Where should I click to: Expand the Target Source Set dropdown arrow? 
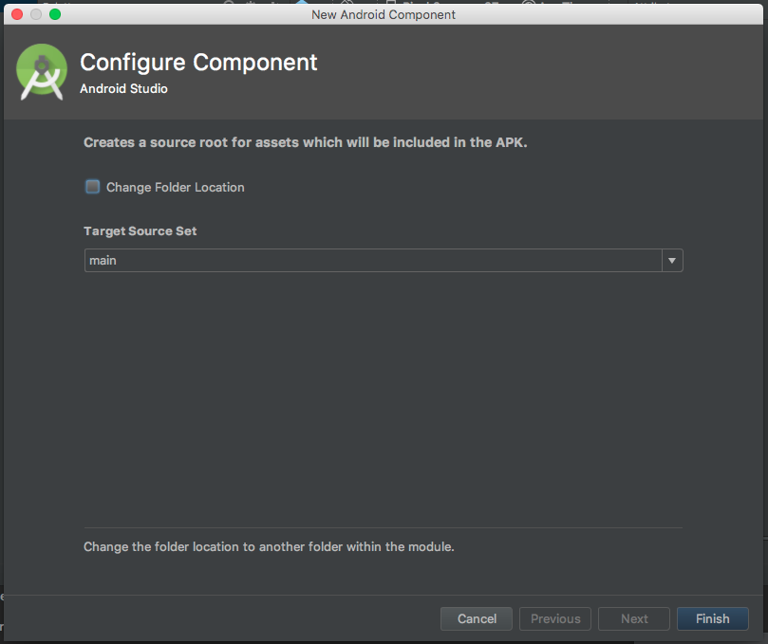(672, 260)
